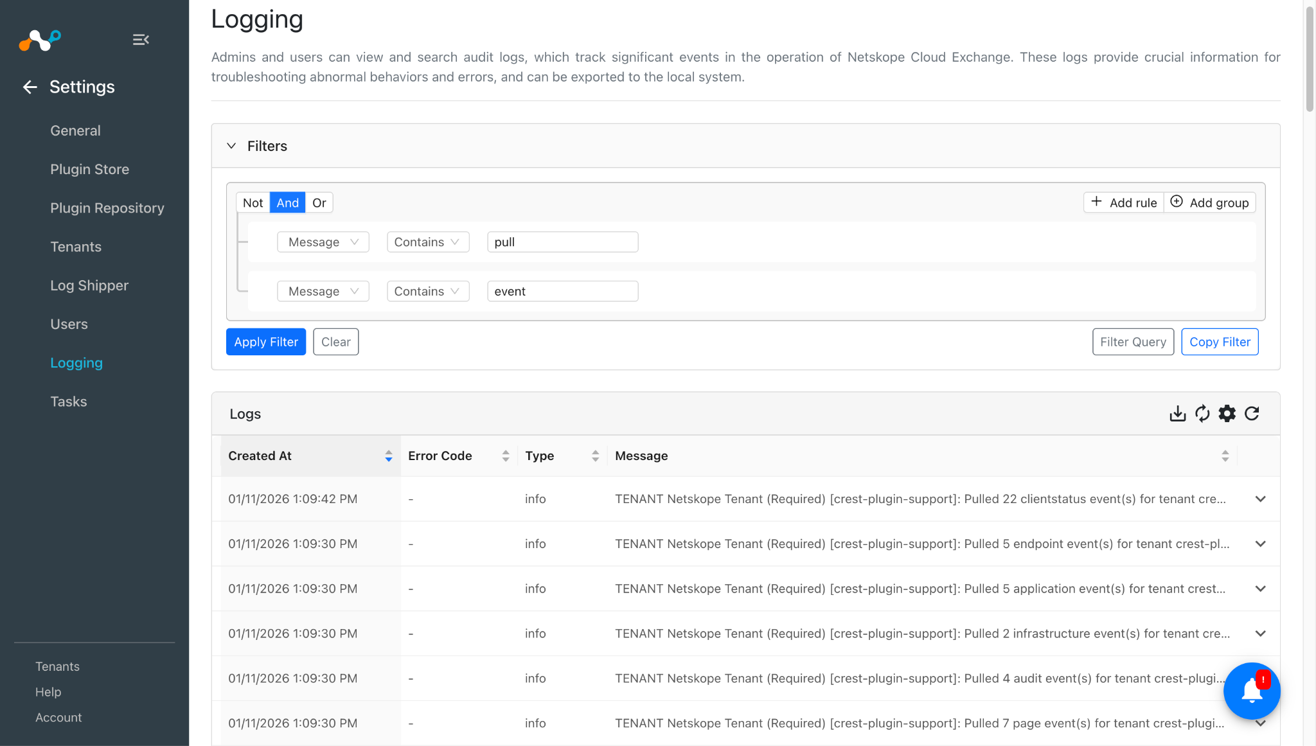The height and width of the screenshot is (746, 1316).
Task: Expand the clientstatus events log row
Action: click(x=1261, y=499)
